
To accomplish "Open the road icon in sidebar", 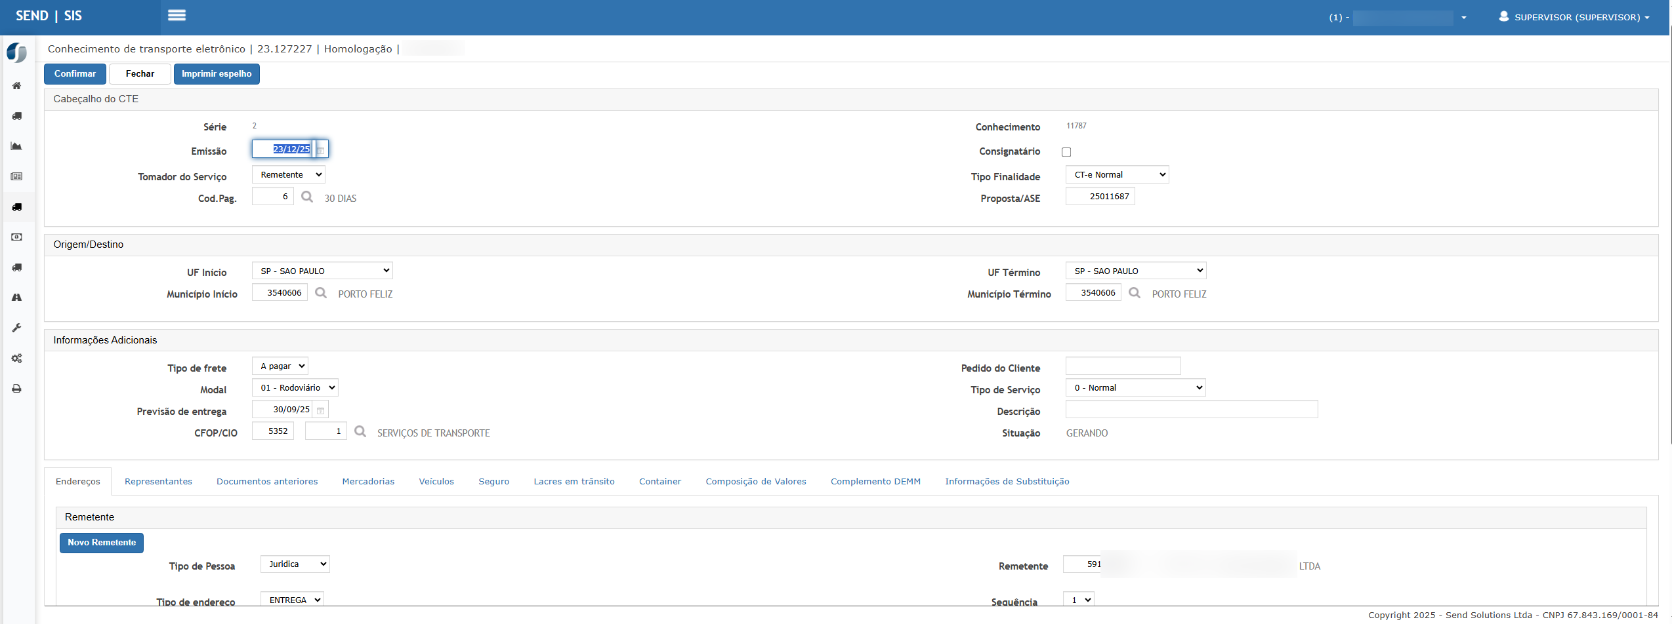I will 17,298.
